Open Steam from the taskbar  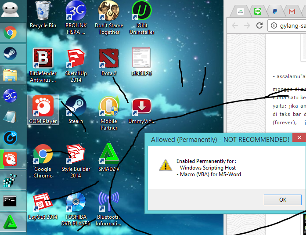click(x=13, y=54)
